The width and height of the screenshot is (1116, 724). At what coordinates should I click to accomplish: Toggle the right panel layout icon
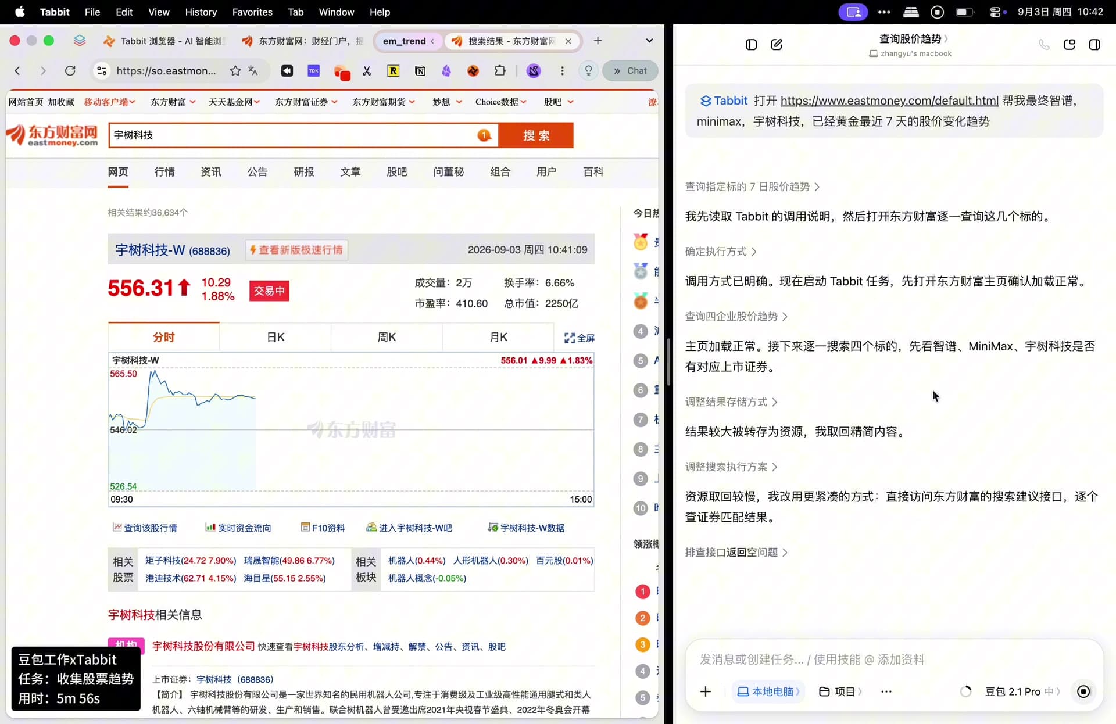coord(1094,45)
